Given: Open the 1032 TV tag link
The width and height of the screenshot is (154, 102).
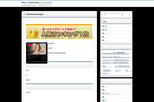Looking at the screenshot, I should point(118,71).
